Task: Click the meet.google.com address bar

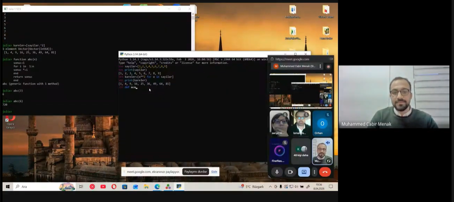Action: coord(299,59)
